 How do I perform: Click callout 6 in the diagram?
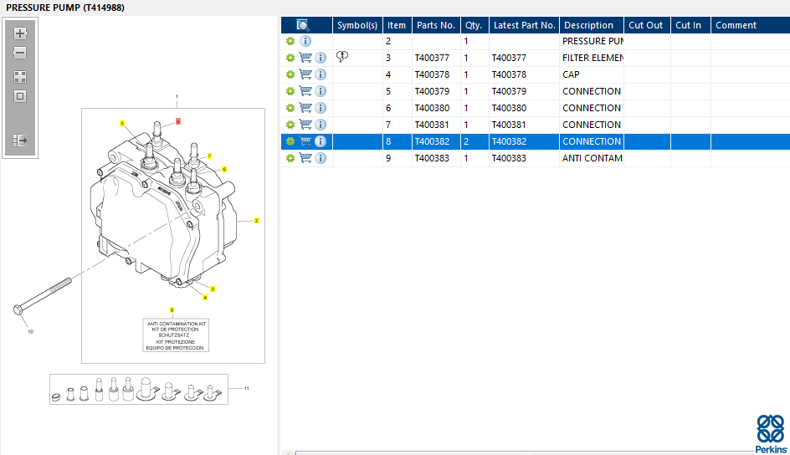coord(224,169)
